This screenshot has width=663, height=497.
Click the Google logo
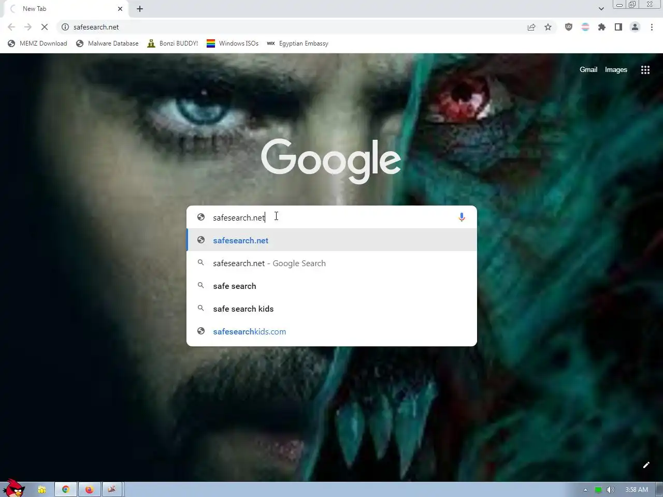pos(331,160)
